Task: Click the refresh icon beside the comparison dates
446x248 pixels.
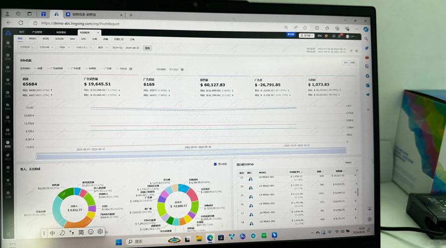Action: [351, 51]
